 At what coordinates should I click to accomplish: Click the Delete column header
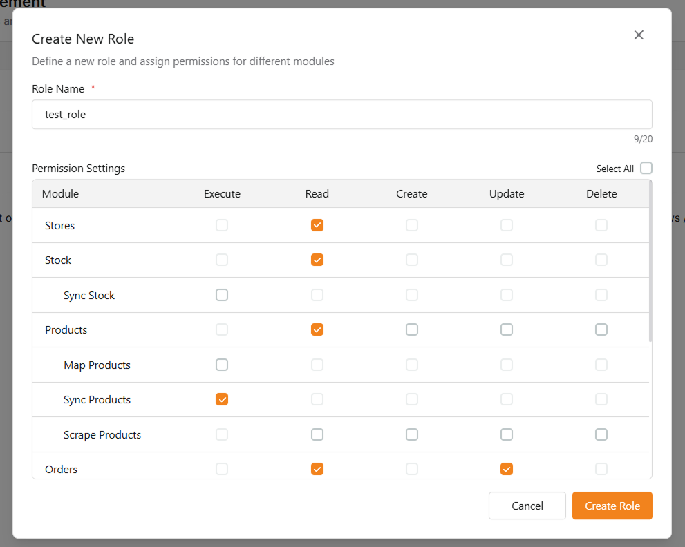tap(601, 194)
